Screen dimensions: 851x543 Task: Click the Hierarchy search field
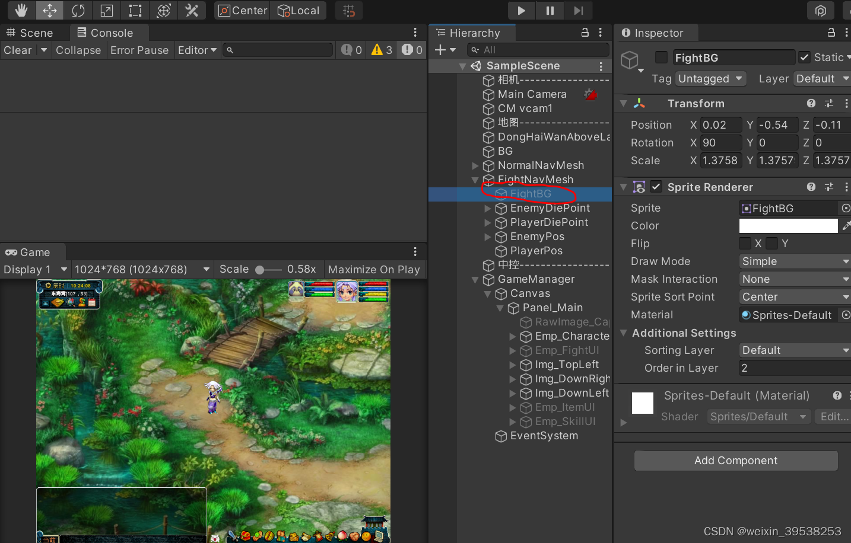point(538,50)
